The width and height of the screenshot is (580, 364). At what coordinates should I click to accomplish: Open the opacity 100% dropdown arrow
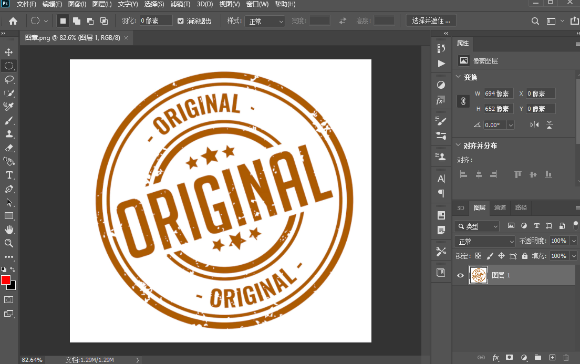click(x=574, y=241)
